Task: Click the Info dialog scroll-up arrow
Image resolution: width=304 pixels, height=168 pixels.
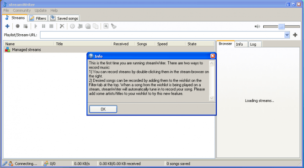Action: click(212, 63)
